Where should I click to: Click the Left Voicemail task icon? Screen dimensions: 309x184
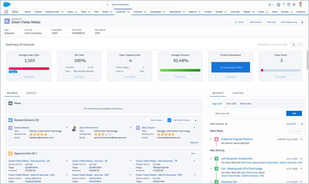pyautogui.click(x=216, y=158)
